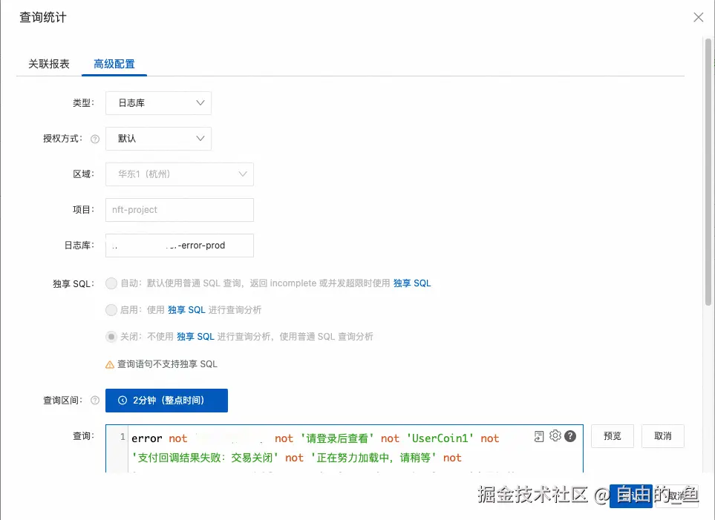
Task: Open the 类型 dropdown showing 日志库
Action: (158, 103)
